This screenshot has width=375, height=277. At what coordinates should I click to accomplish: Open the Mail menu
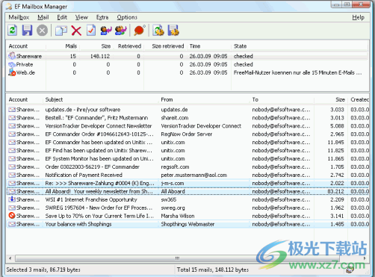pos(43,17)
